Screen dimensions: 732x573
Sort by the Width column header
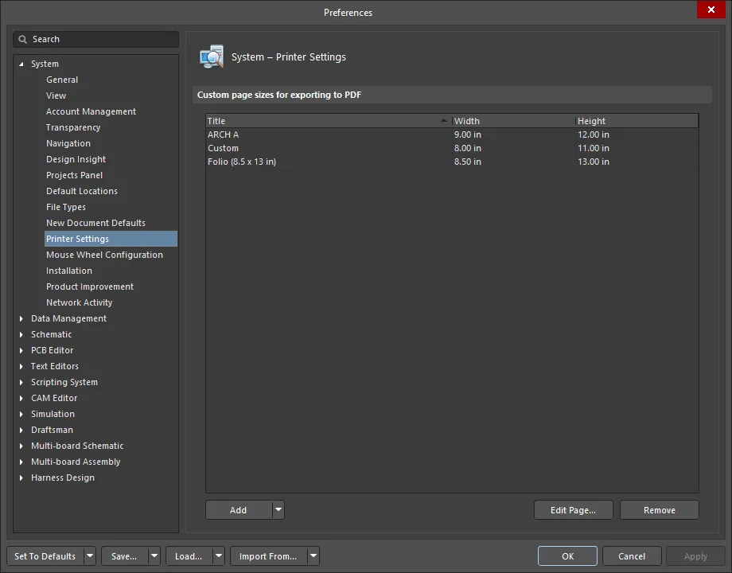pyautogui.click(x=513, y=121)
